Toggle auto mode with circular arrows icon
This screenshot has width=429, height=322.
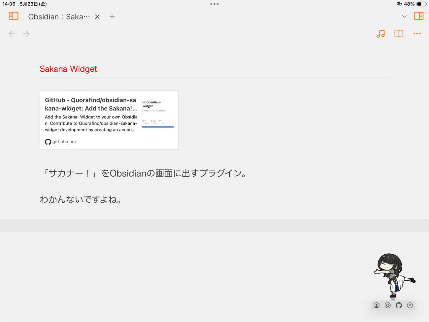[388, 305]
